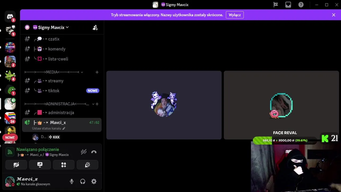
Task: Click the flag icon in the title bar
Action: 276,5
